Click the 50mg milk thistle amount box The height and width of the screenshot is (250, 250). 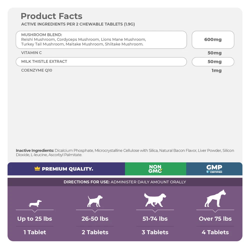(213, 62)
